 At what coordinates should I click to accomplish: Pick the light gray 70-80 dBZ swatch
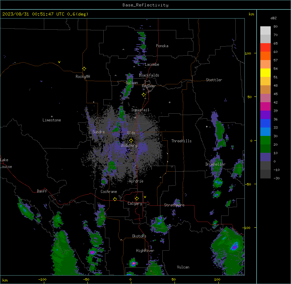click(265, 31)
